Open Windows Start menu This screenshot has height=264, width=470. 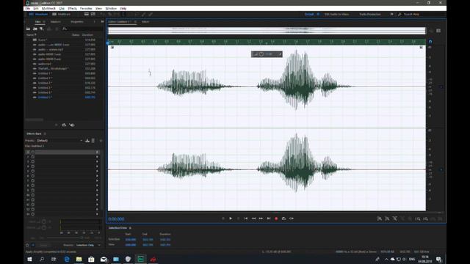29,259
